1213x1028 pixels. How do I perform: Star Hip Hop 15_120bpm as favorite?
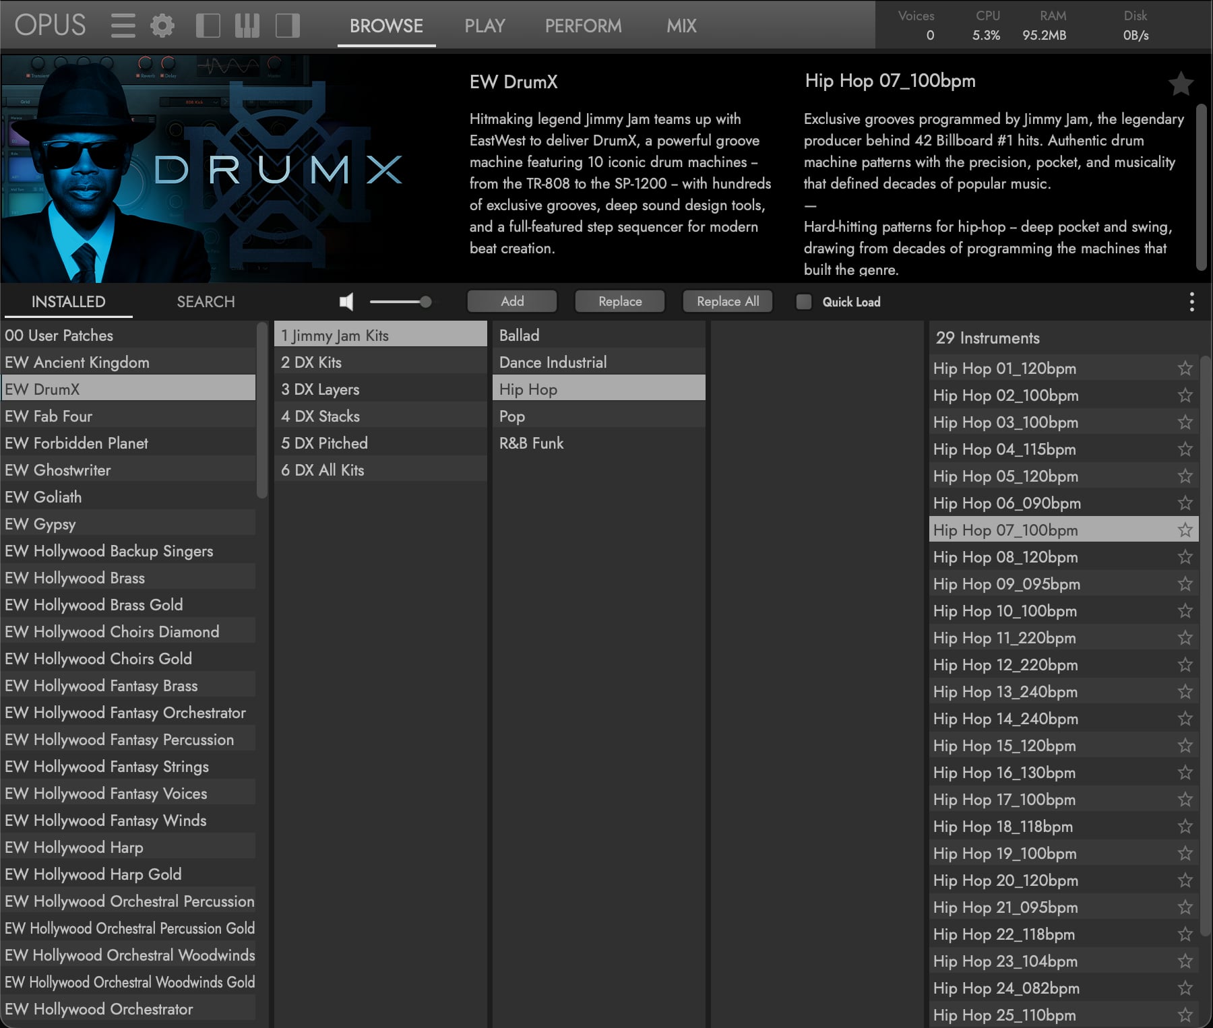click(1185, 746)
